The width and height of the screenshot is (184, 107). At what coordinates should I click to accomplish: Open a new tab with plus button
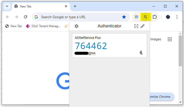[x=75, y=6]
